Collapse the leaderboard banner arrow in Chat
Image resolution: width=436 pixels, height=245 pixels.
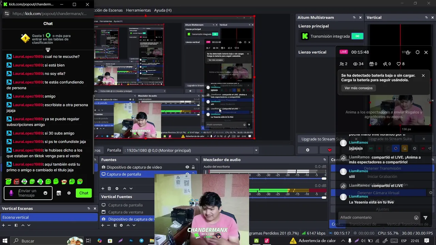point(48,50)
